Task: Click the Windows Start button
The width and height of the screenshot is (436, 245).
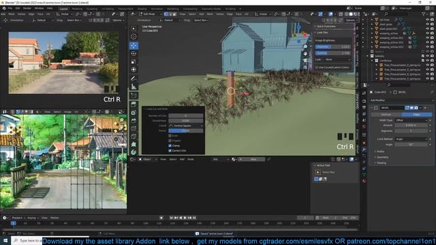Action: pos(5,240)
